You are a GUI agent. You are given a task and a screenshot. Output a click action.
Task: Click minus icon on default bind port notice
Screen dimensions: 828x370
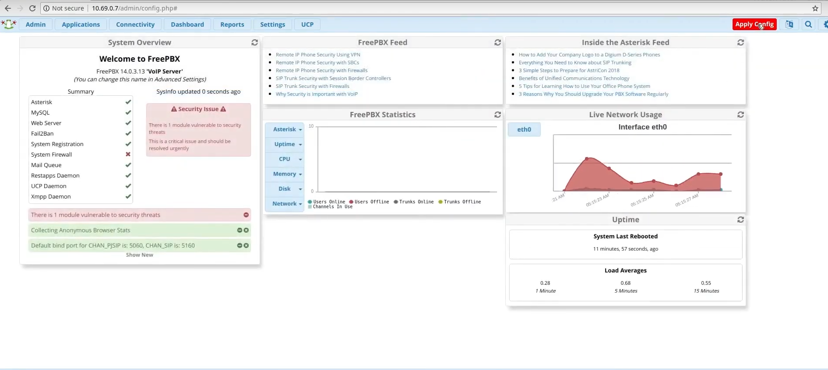click(x=240, y=245)
